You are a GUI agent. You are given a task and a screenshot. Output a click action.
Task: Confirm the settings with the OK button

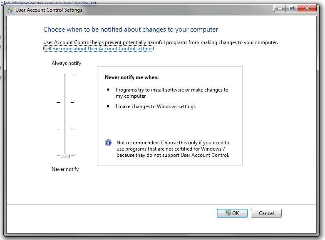(232, 213)
